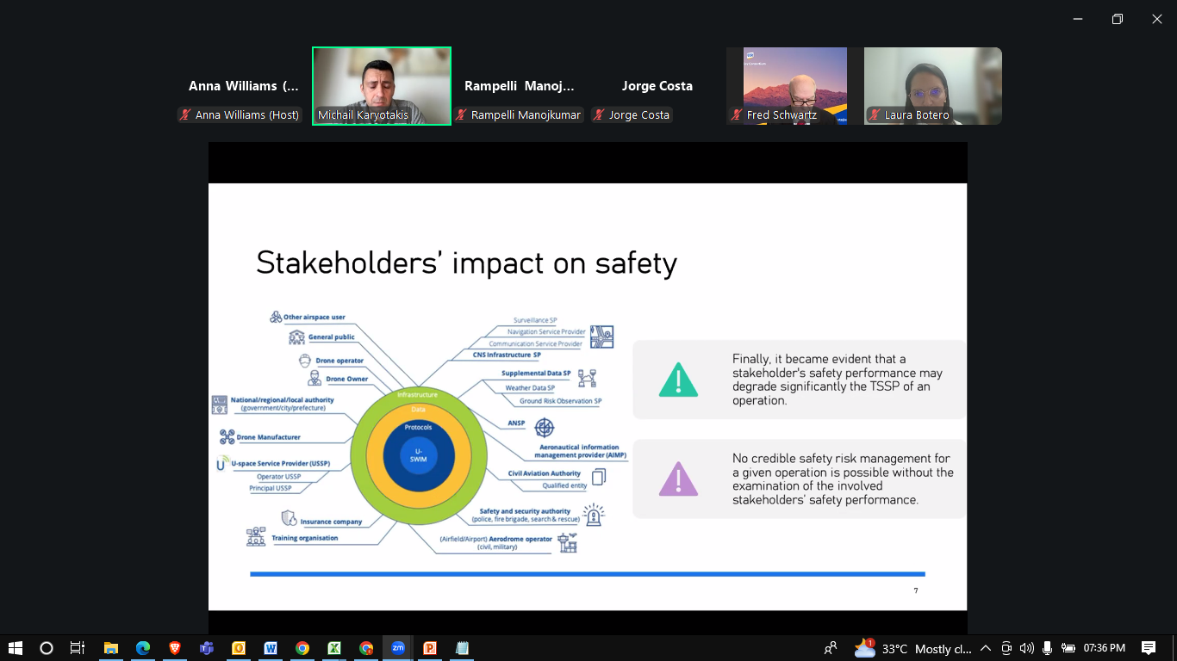Open the Chrome icon with red badge

[x=366, y=648]
